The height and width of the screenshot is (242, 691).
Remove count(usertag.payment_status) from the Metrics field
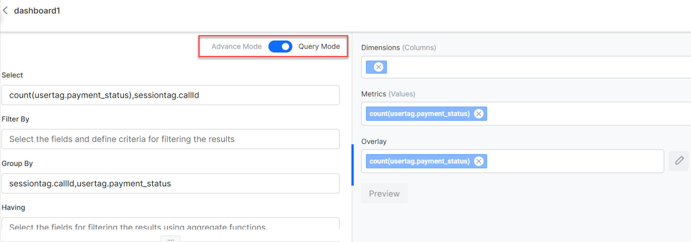pos(479,114)
